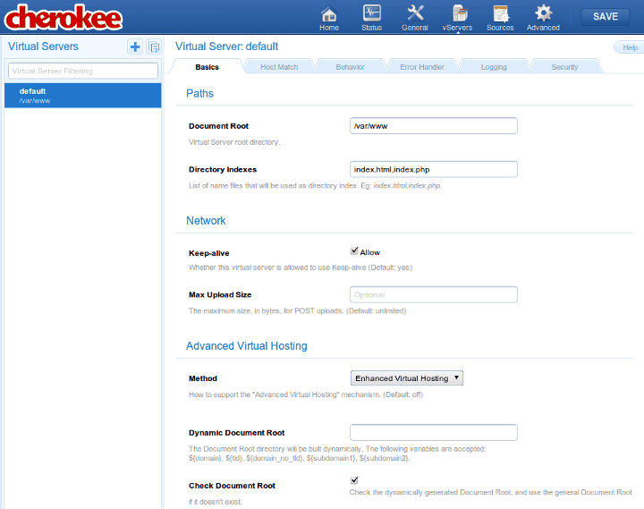This screenshot has width=644, height=509.
Task: Add a new virtual server with plus icon
Action: coord(135,47)
